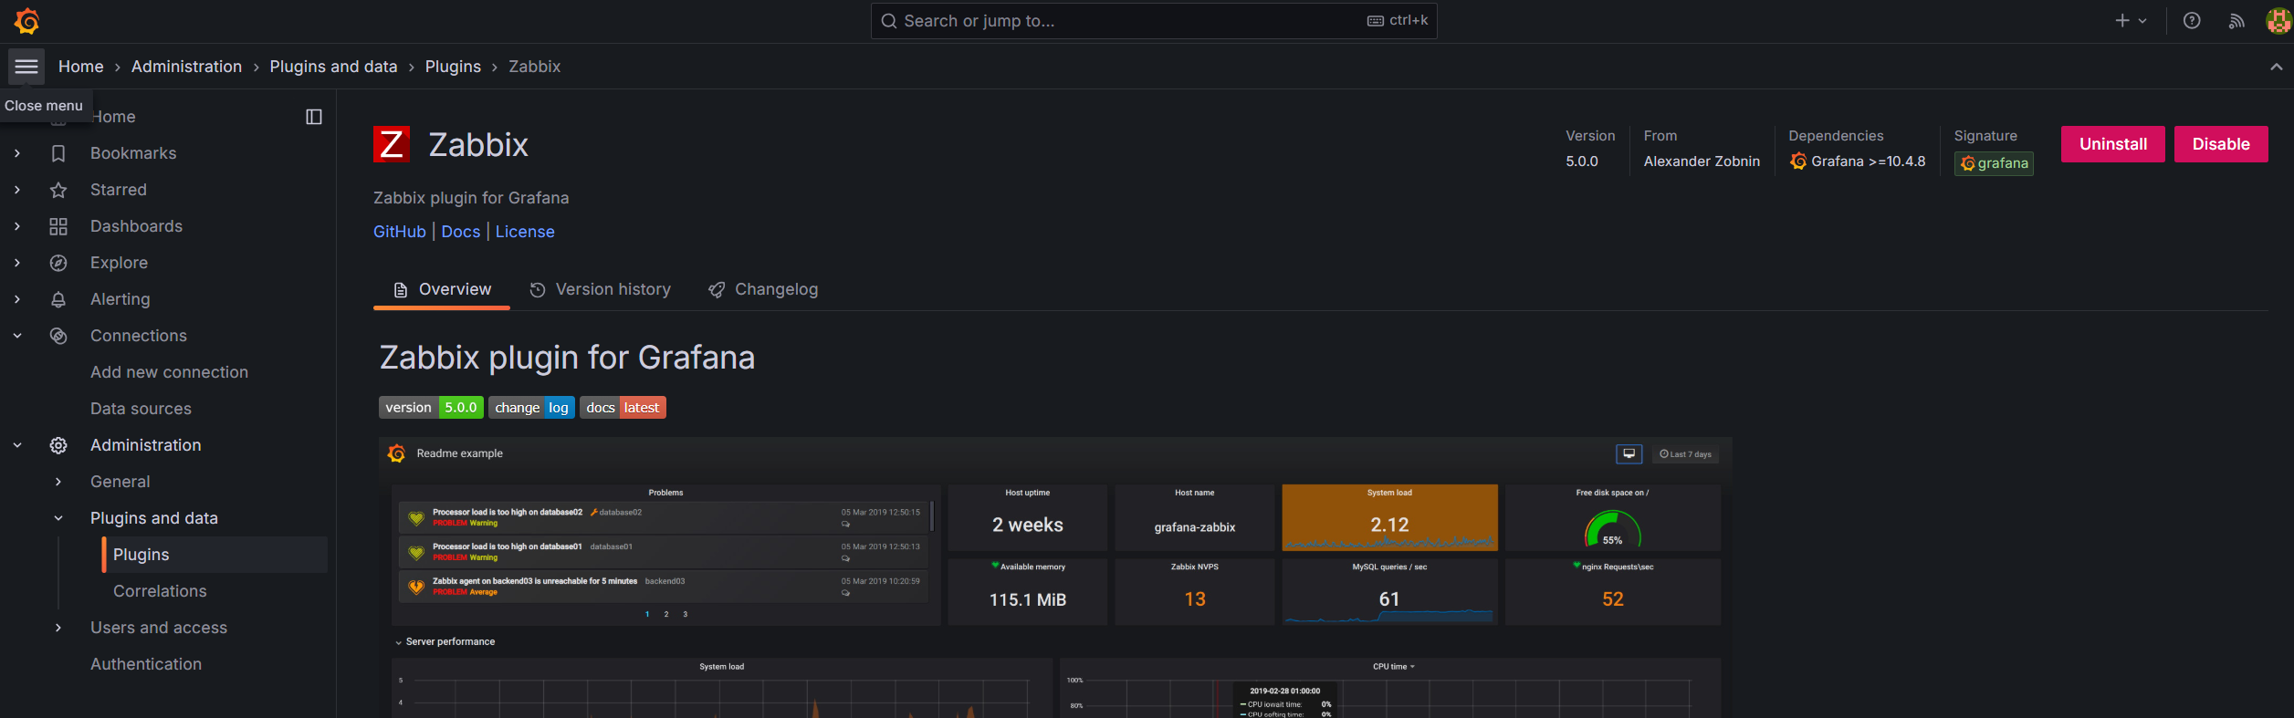Screen dimensions: 2294x718
Task: Close the menu via hamburger icon
Action: tap(26, 67)
